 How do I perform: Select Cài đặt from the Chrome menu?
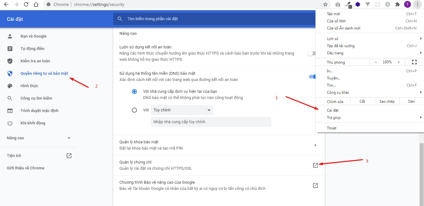(x=333, y=110)
